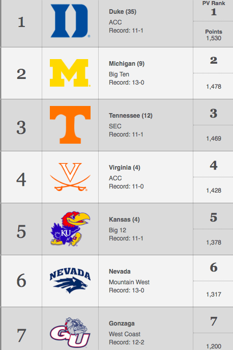
Task: Open the Kansas (4) team link
Action: coord(124,220)
